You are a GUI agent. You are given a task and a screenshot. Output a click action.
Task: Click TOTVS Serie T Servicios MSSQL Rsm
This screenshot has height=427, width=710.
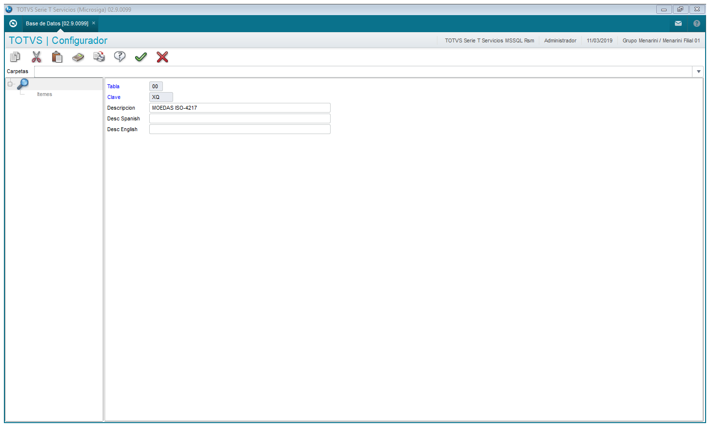pos(489,40)
